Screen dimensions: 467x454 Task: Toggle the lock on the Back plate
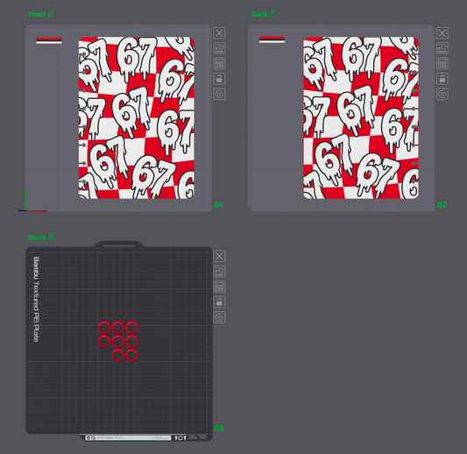[442, 79]
